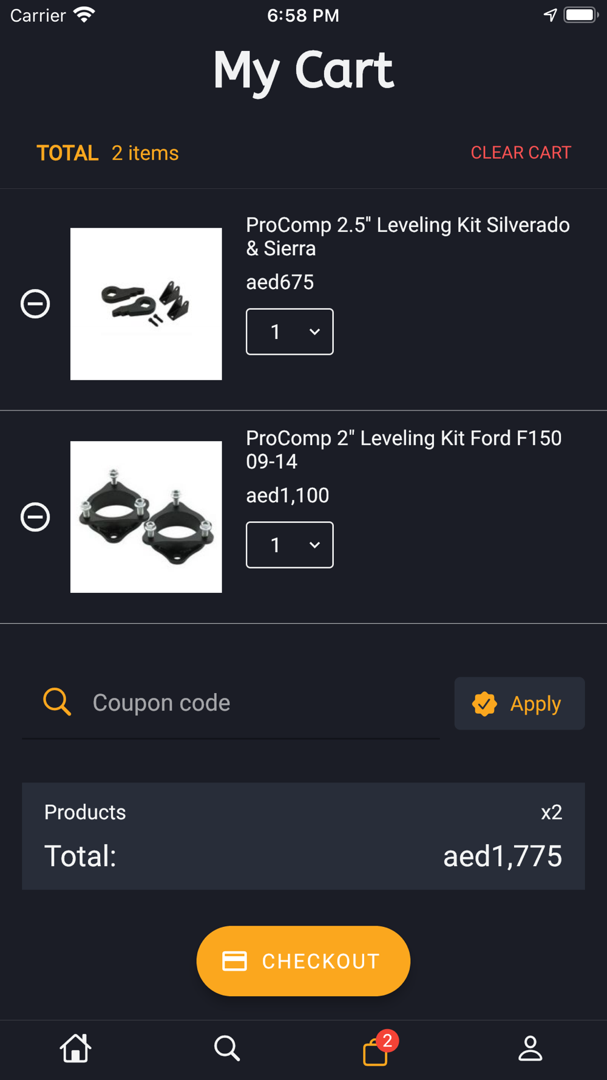Screen dimensions: 607x1080
Task: Open quantity dropdown for Silverado kit
Action: (290, 332)
